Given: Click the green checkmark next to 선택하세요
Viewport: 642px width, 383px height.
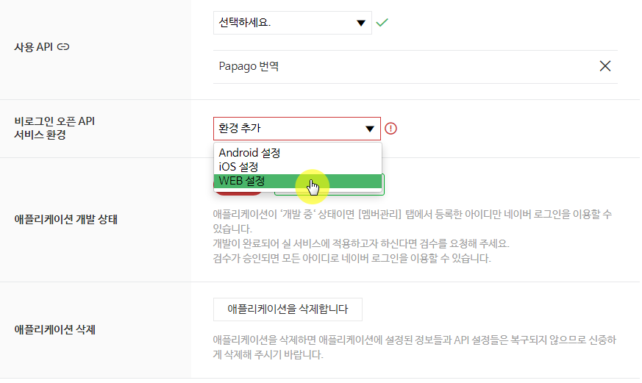Looking at the screenshot, I should point(382,23).
